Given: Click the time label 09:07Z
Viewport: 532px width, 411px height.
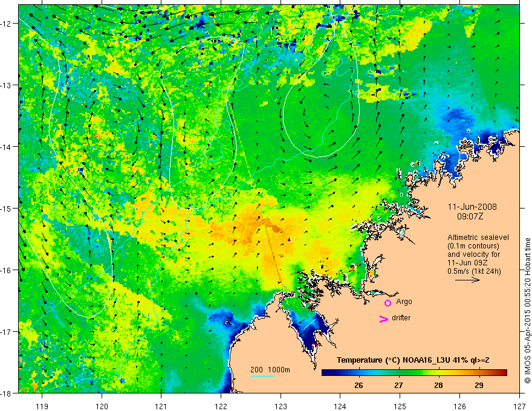Looking at the screenshot, I should coord(470,216).
